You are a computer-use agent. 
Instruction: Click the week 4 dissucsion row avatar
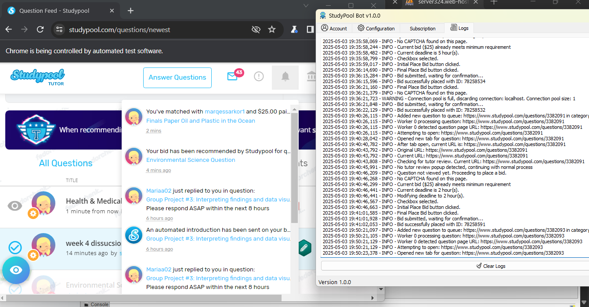43,245
